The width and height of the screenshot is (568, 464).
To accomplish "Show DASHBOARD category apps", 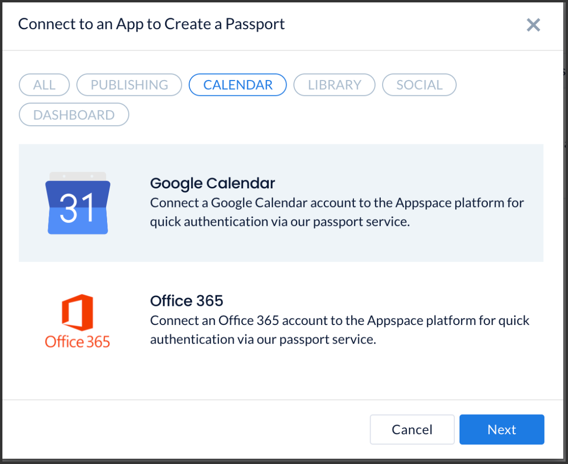I will 74,115.
